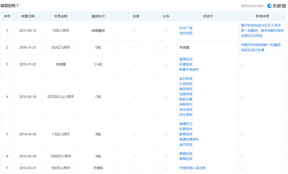Select the round cell C轮
The height and width of the screenshot is (174, 288).
coord(98,97)
